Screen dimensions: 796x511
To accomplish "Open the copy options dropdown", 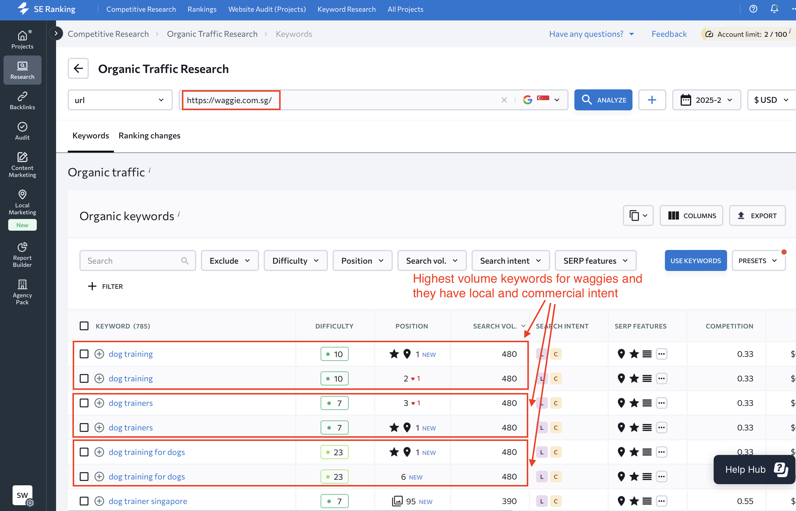I will (638, 216).
